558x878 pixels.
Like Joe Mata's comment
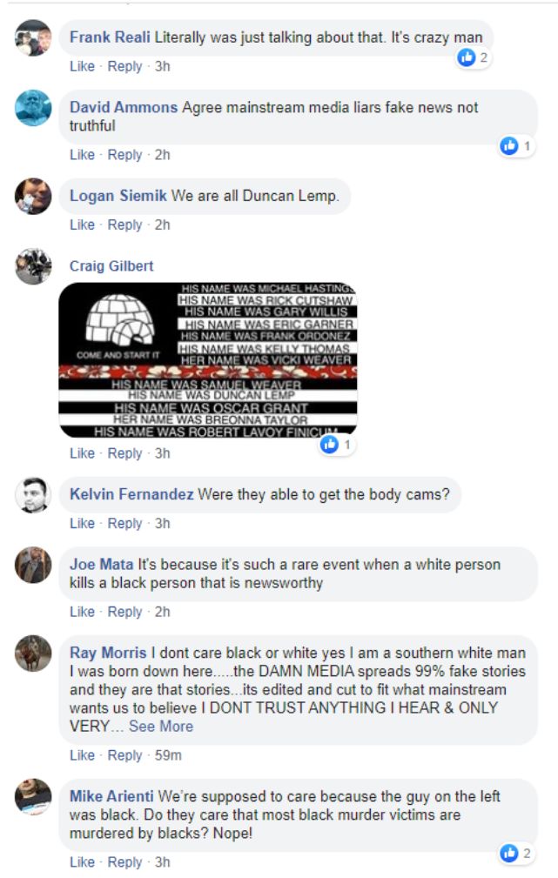[x=82, y=612]
